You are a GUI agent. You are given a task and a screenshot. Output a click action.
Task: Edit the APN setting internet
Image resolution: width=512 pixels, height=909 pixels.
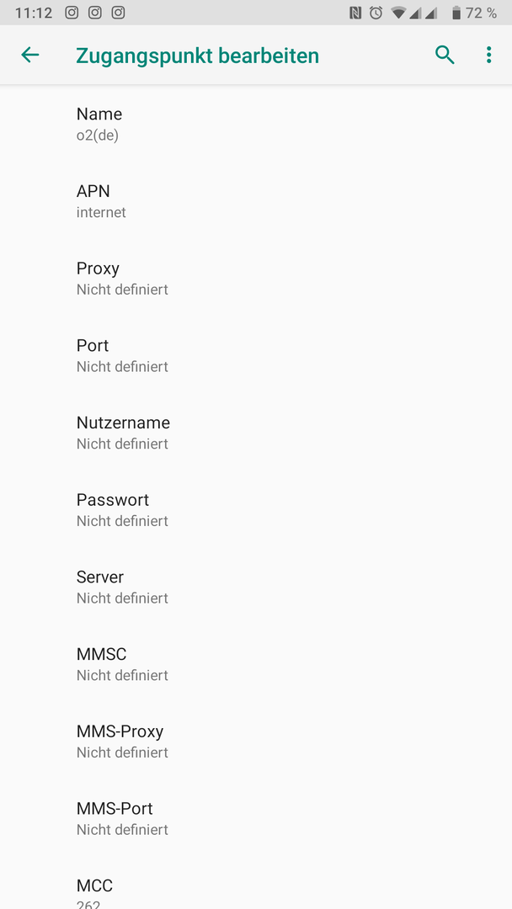[256, 201]
